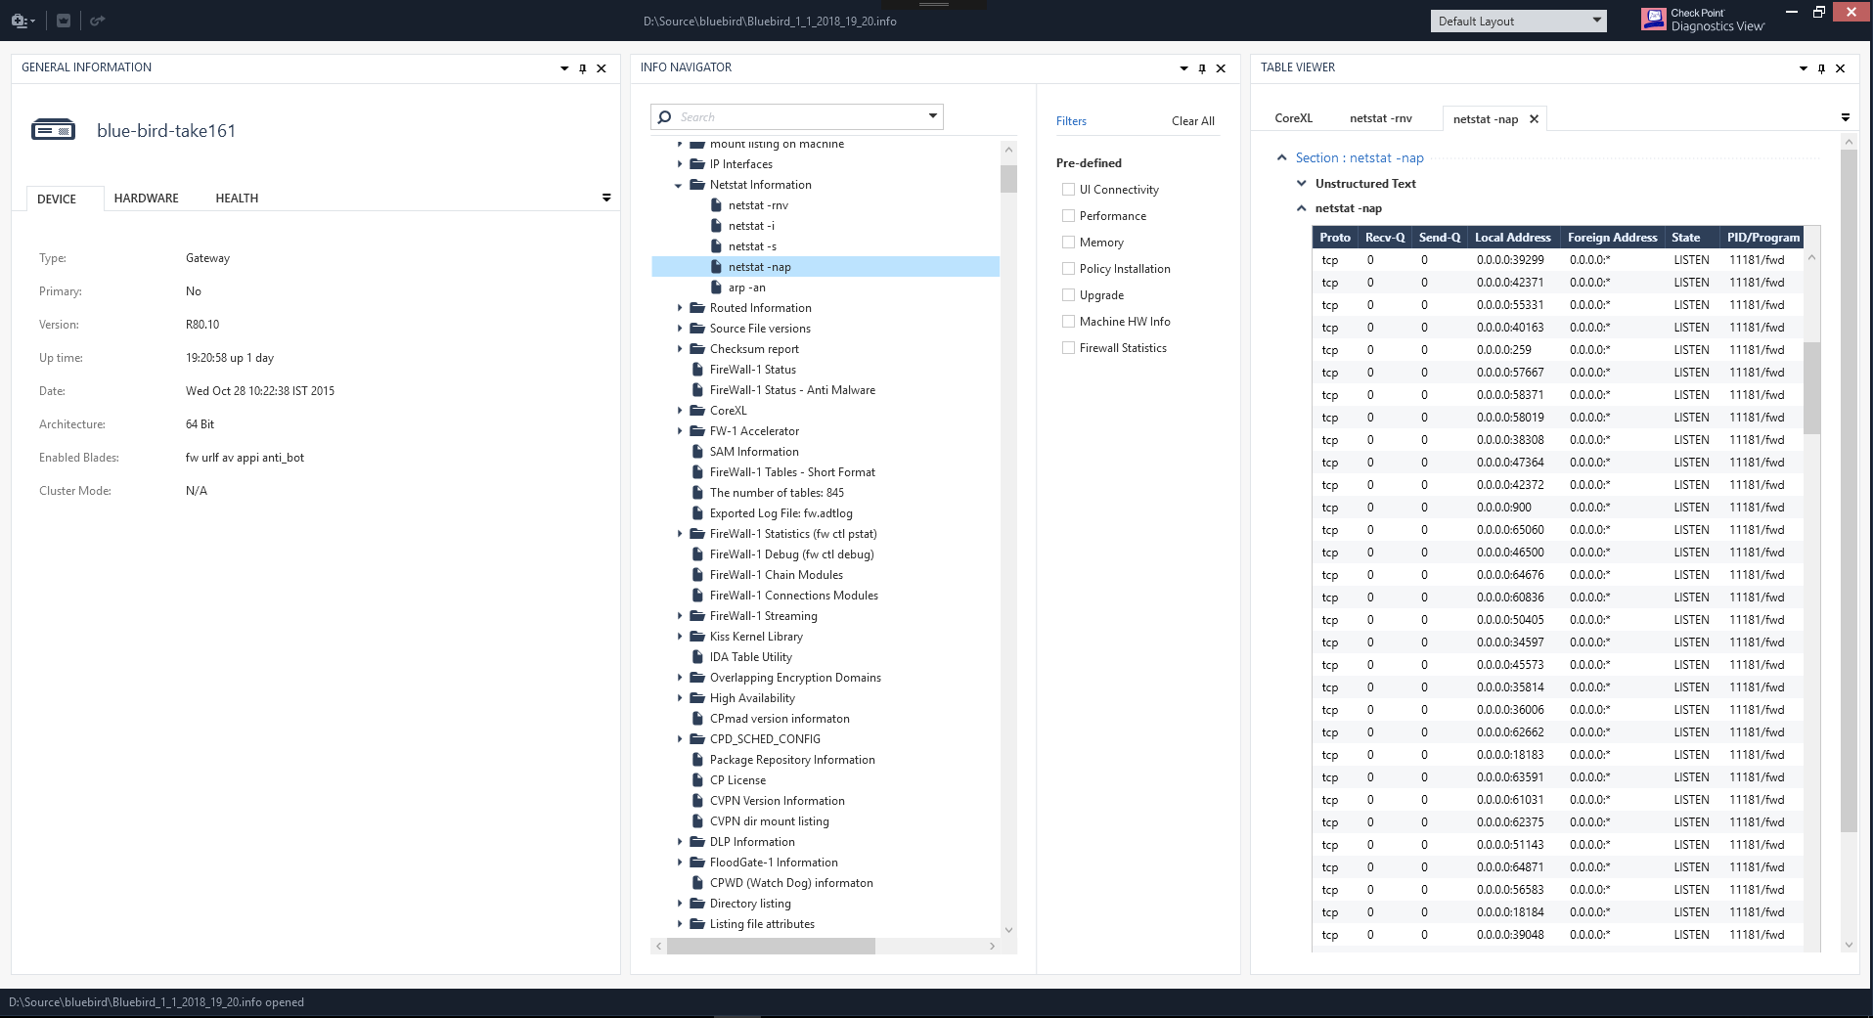Expand the Unstructured Text section
The width and height of the screenshot is (1873, 1018).
(x=1301, y=184)
